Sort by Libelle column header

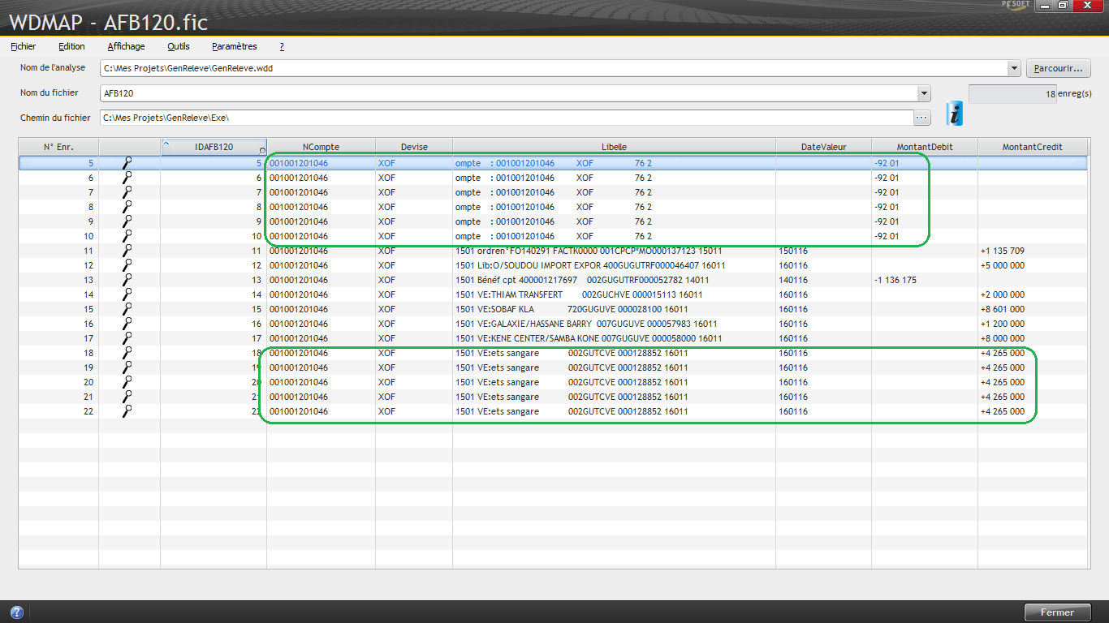(x=614, y=147)
